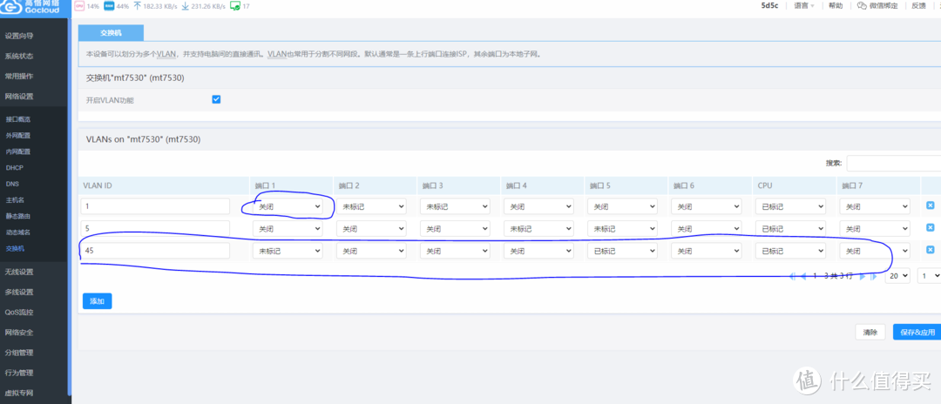The image size is (941, 404).
Task: Click the VLAN ID field containing 1
Action: [155, 206]
